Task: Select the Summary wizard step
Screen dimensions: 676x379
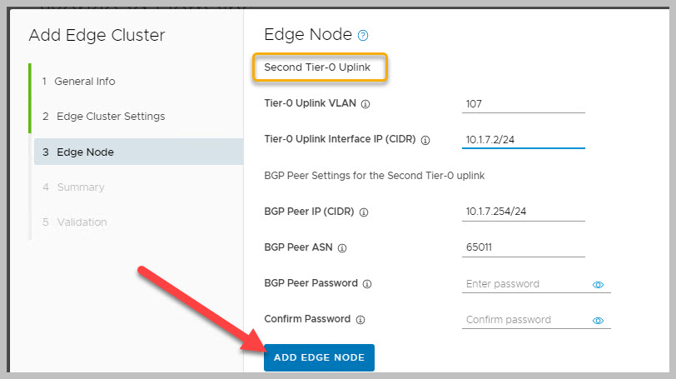Action: click(80, 187)
